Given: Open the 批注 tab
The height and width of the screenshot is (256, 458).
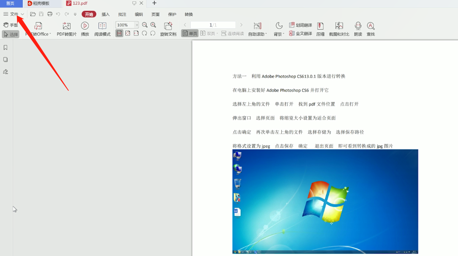Looking at the screenshot, I should point(122,14).
